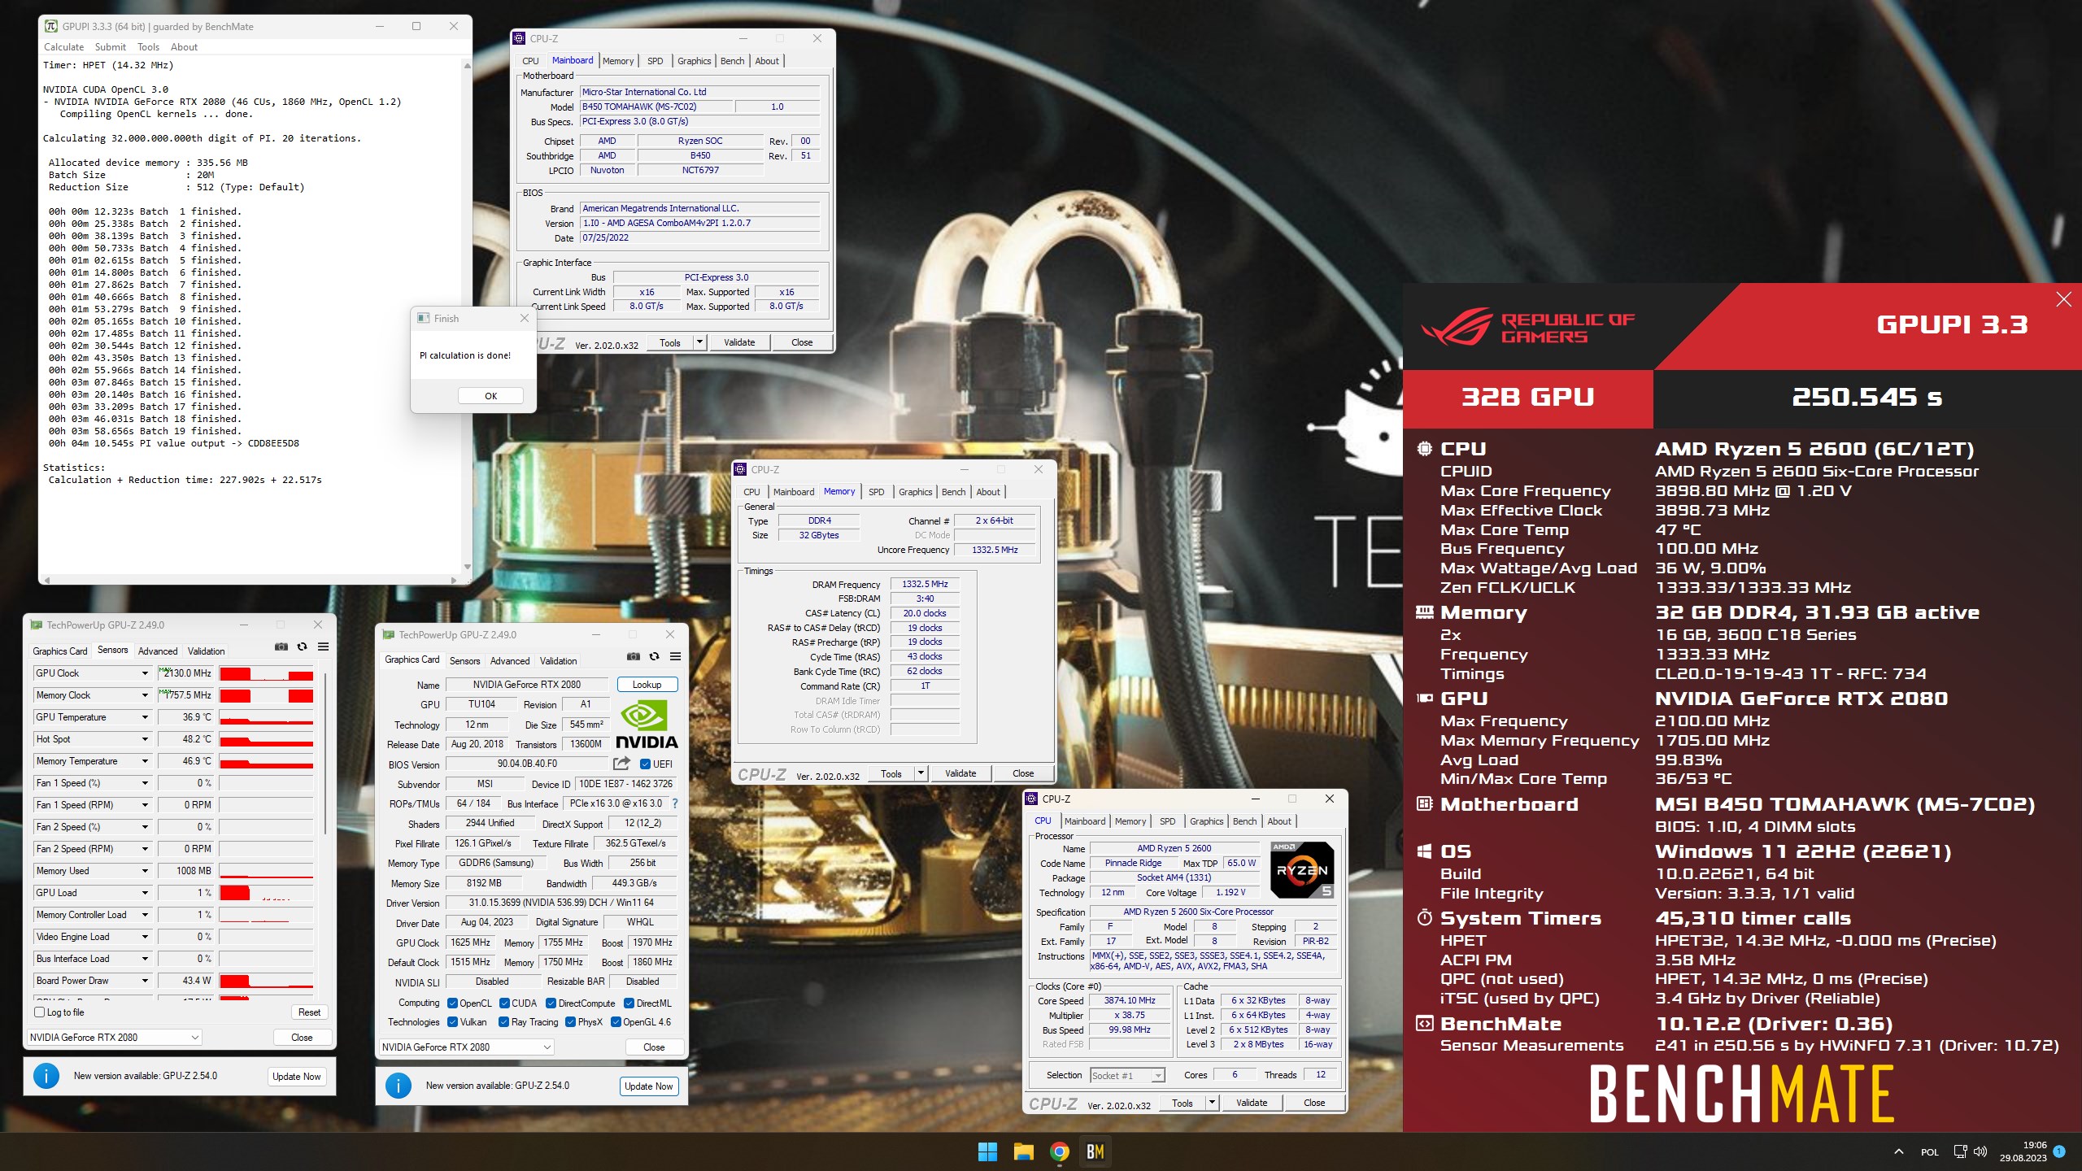Screen dimensions: 2082x1171
Task: Expand the Hot Spot sensor dropdown
Action: pos(145,739)
